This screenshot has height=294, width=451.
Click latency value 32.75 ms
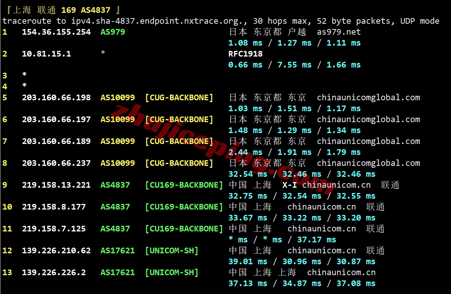(x=248, y=196)
